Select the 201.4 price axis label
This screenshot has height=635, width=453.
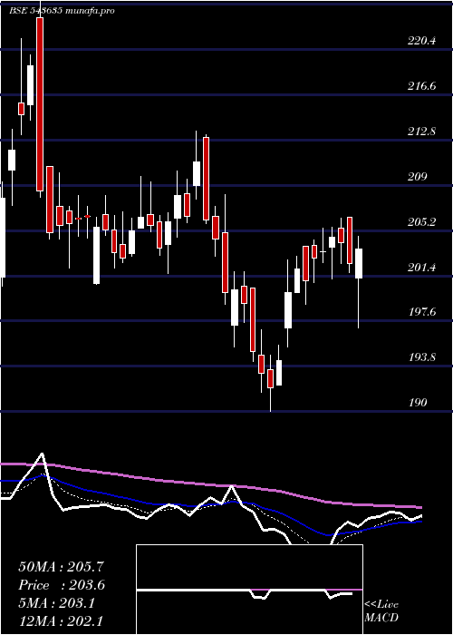pos(421,268)
